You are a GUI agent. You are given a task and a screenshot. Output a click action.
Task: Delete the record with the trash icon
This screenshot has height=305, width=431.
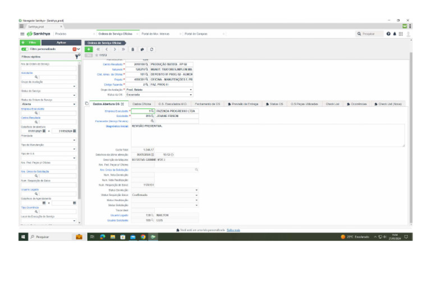tap(132, 49)
